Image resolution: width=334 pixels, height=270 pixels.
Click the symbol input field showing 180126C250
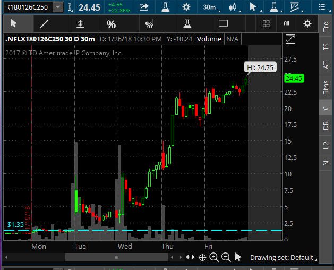click(x=28, y=7)
